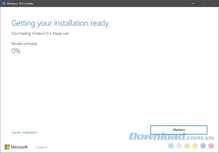Close the Windows 10 S Installer window
The width and height of the screenshot is (219, 153).
tap(214, 3)
